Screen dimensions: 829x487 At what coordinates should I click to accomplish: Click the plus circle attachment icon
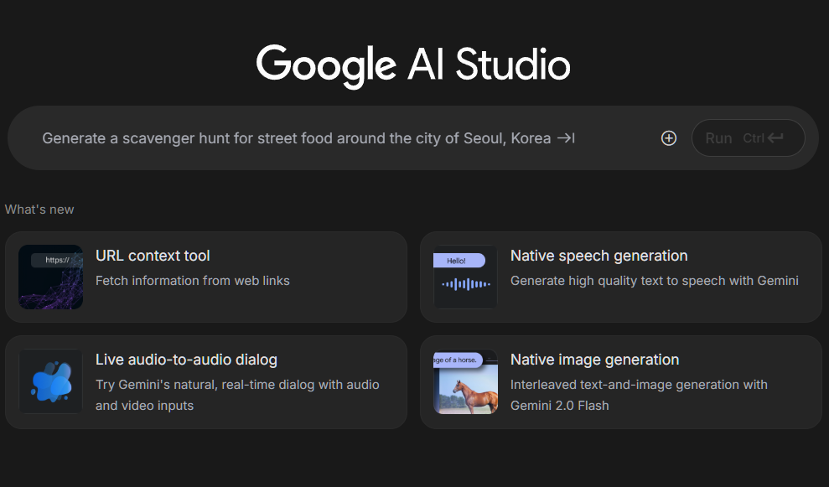click(x=669, y=138)
